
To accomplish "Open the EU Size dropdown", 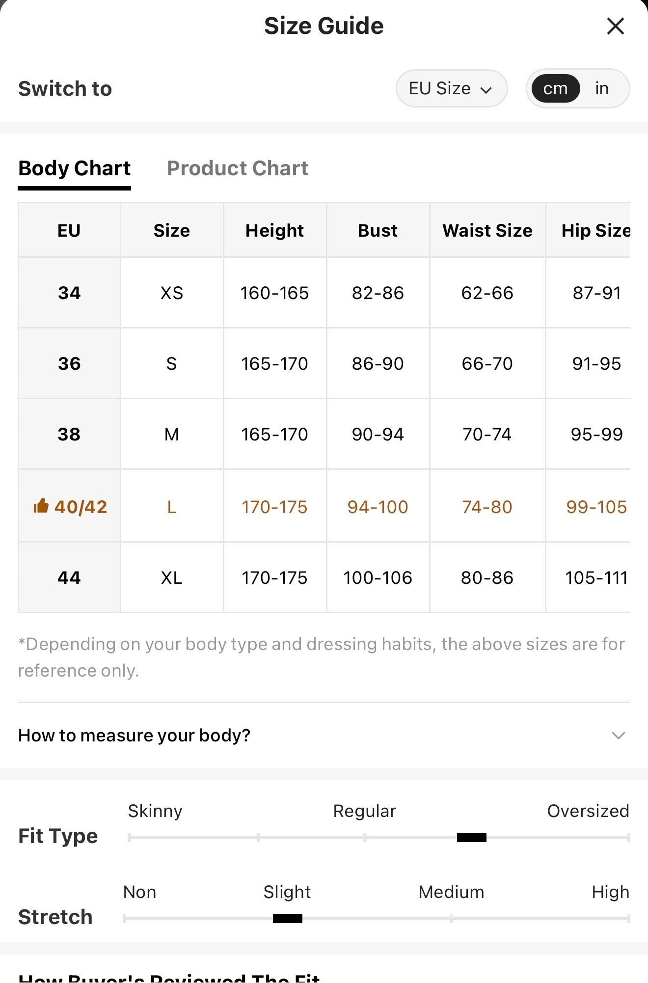I will coord(451,88).
